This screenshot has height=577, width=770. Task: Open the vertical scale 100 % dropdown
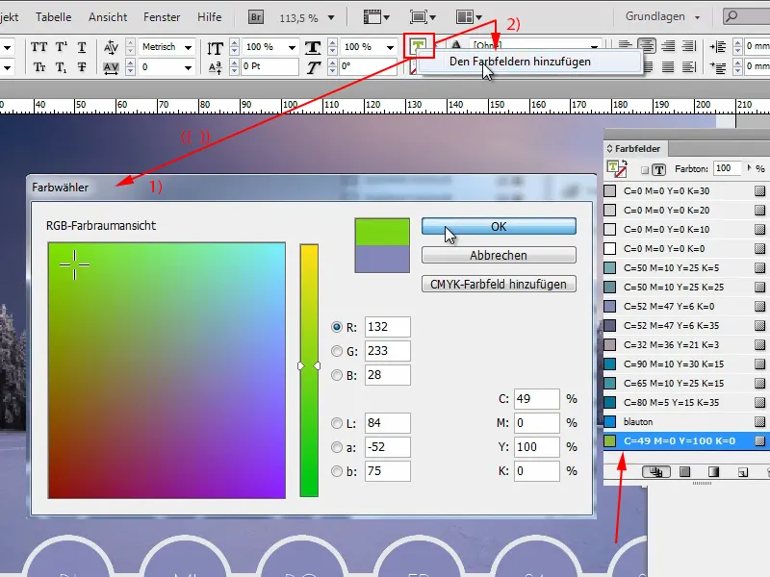click(292, 47)
